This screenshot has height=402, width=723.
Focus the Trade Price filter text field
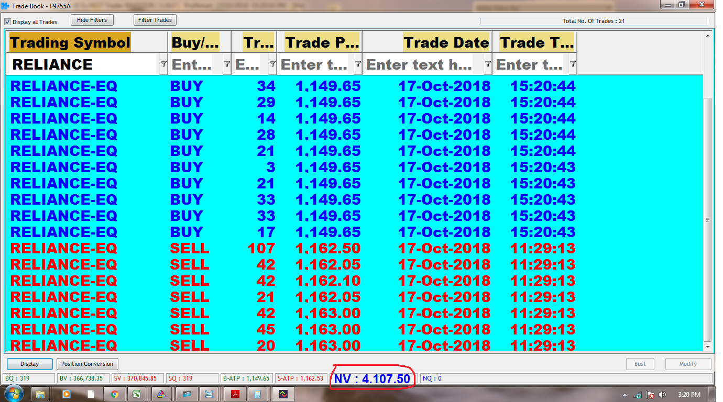click(316, 64)
